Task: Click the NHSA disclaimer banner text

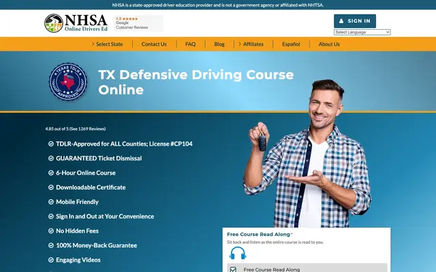Action: (218, 5)
